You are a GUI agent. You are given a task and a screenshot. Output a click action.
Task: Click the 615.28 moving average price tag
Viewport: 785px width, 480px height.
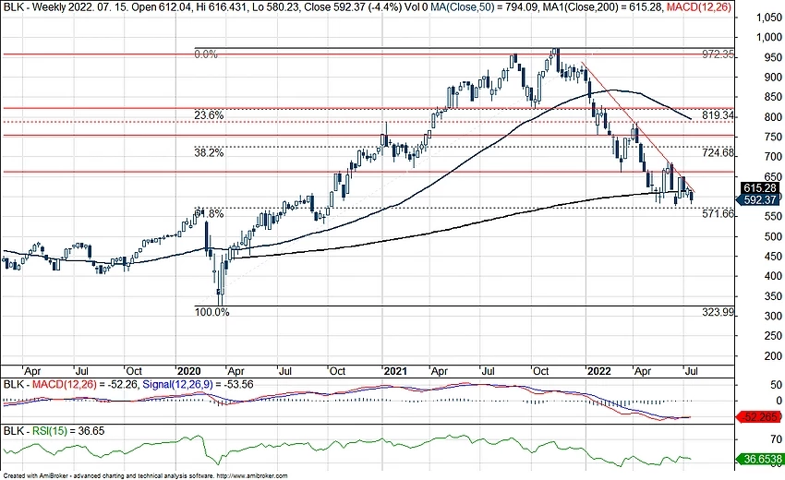pyautogui.click(x=760, y=188)
